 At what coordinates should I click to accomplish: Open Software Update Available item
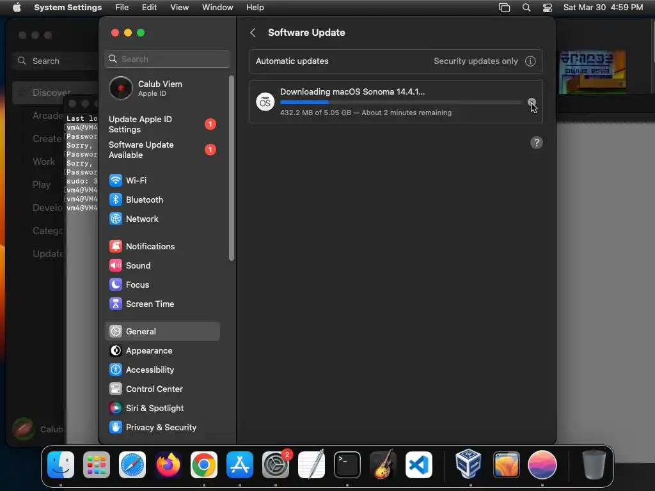162,150
